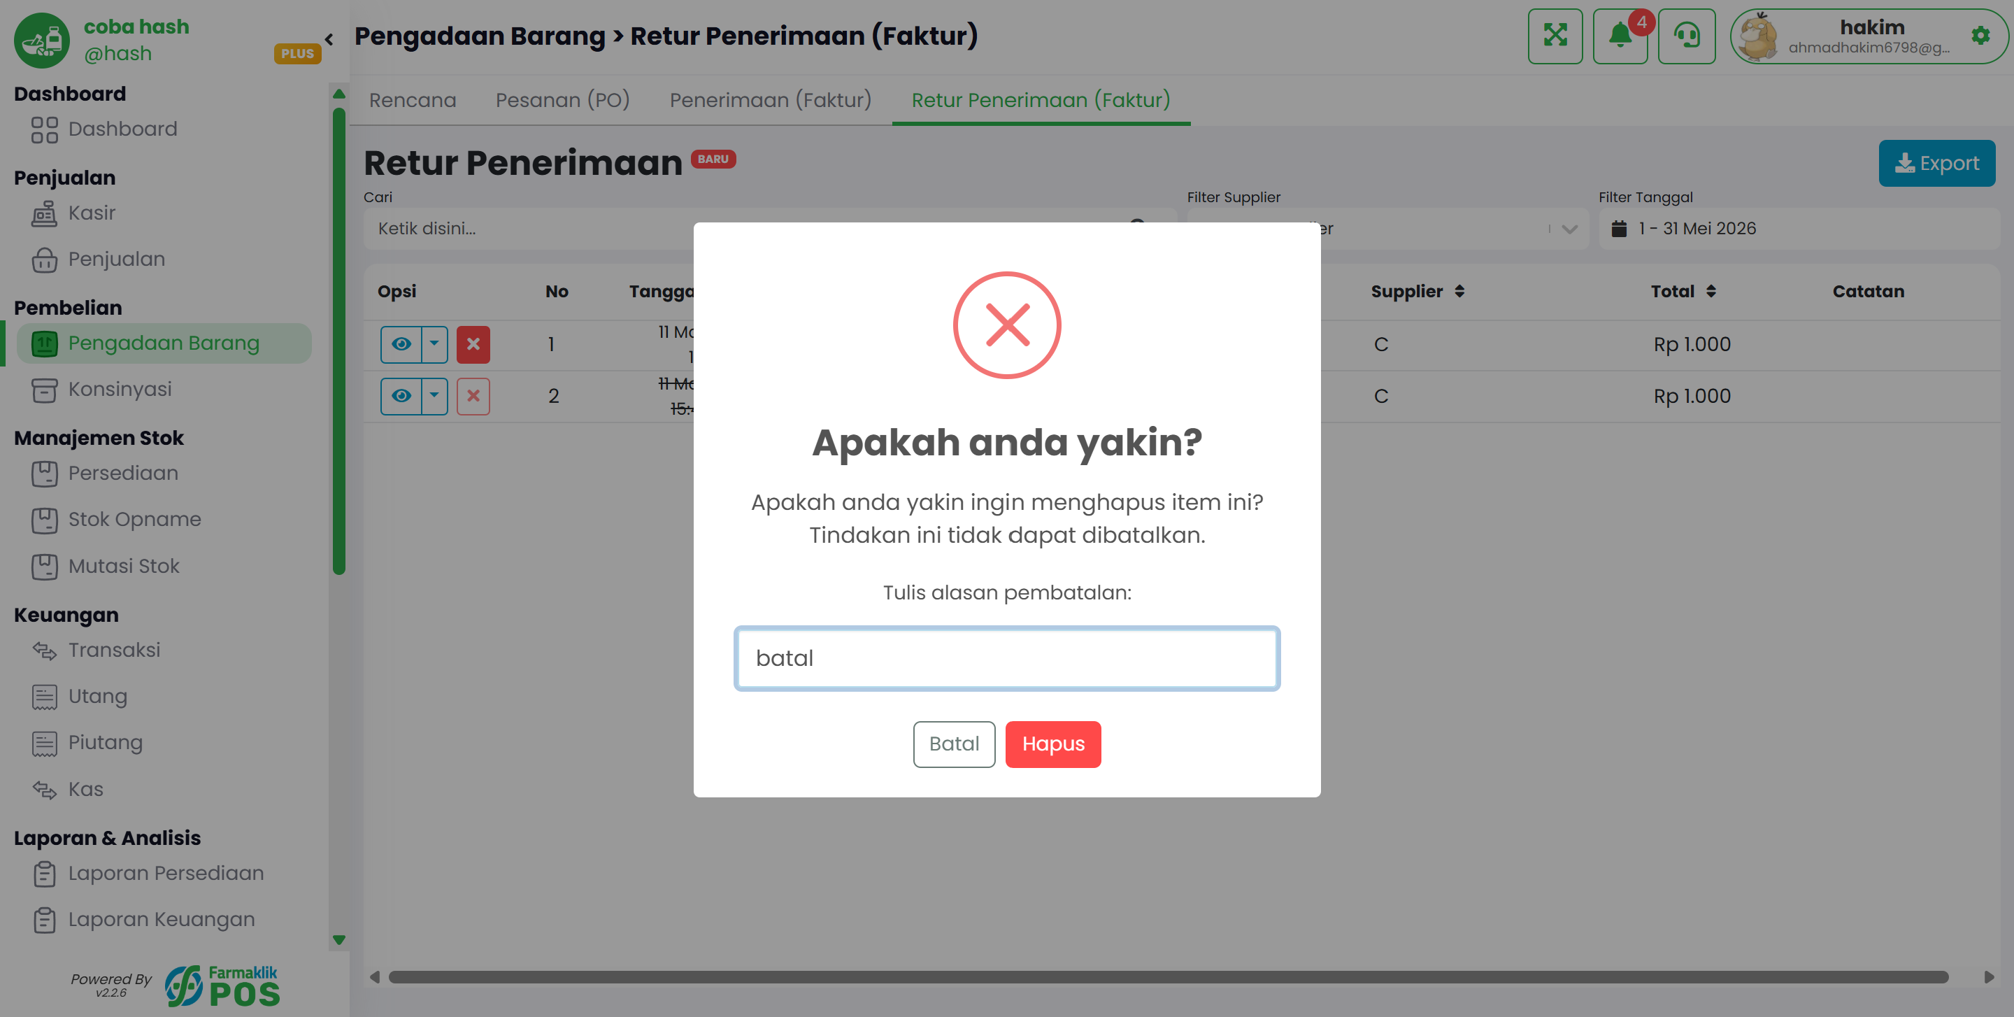Open the Filter Supplier dropdown arrow
The image size is (2014, 1017).
click(x=1569, y=229)
